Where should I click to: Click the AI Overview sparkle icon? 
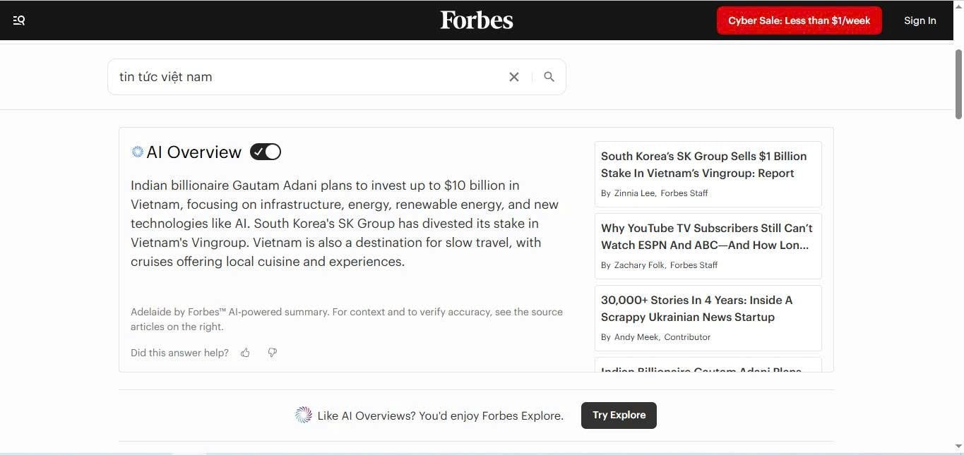[138, 152]
